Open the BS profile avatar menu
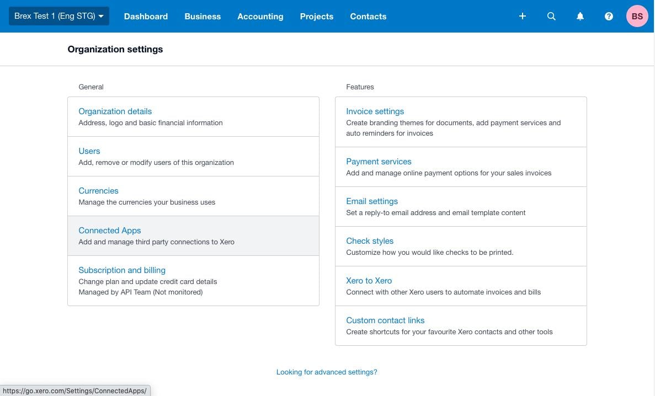The height and width of the screenshot is (396, 655). click(637, 16)
